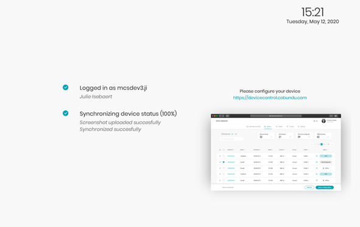The width and height of the screenshot is (360, 227).
Task: Click 'Synchronizing device status (100%)' heading
Action: tap(128, 114)
